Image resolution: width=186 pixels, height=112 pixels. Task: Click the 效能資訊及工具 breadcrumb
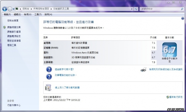pyautogui.click(x=61, y=9)
